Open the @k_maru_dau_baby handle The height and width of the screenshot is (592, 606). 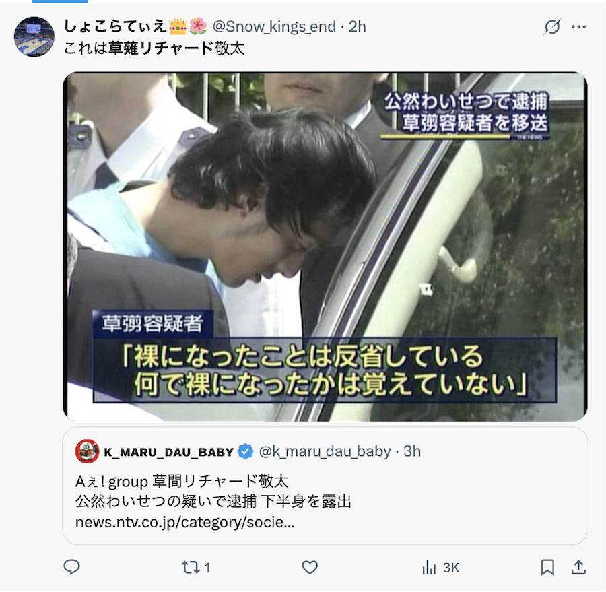coord(325,451)
